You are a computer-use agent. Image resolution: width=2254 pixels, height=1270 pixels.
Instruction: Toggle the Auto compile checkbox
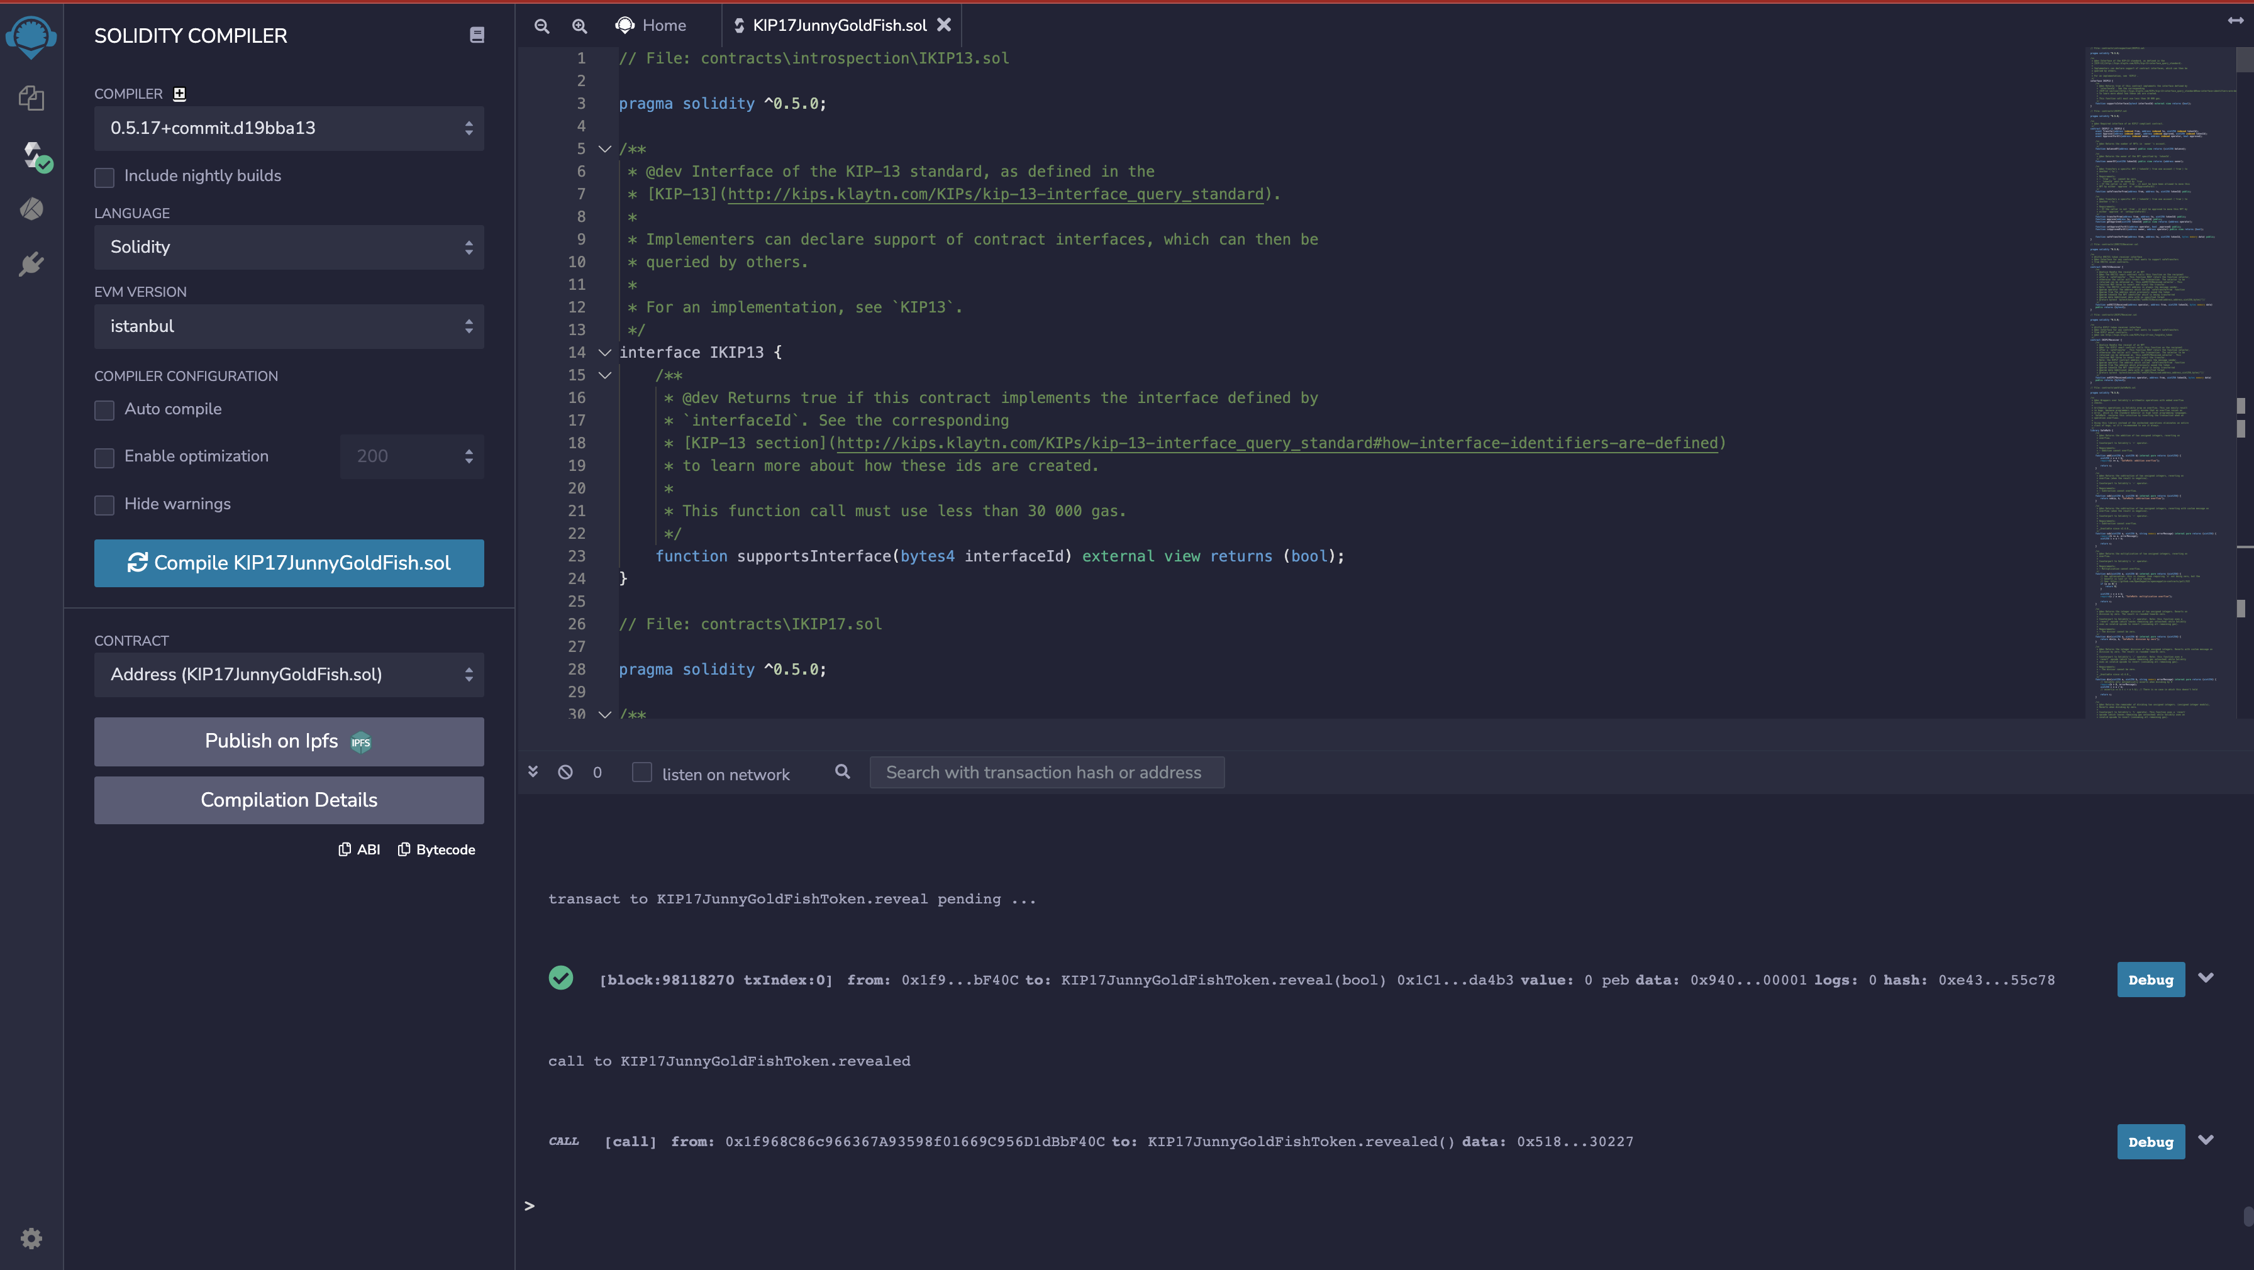click(x=104, y=409)
